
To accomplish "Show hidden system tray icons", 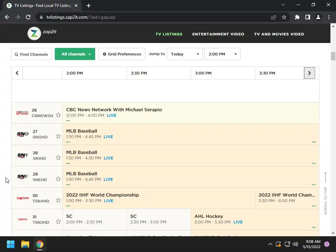I will pyautogui.click(x=270, y=244).
